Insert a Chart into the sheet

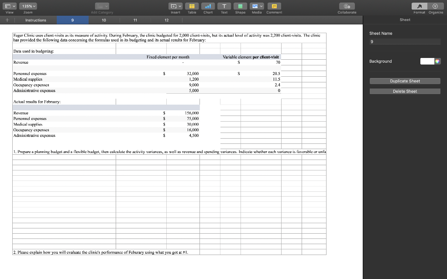[208, 7]
